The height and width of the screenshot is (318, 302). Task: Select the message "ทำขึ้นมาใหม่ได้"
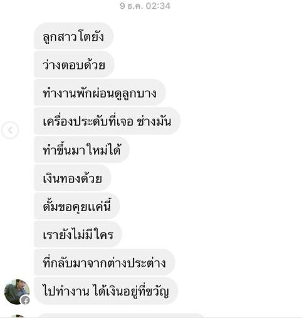[81, 150]
